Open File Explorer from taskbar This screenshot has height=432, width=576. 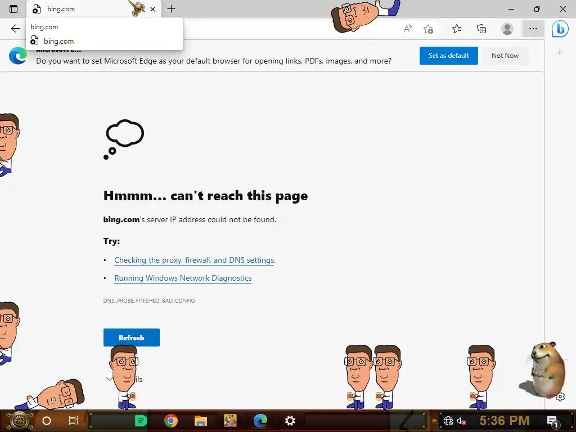pyautogui.click(x=201, y=421)
